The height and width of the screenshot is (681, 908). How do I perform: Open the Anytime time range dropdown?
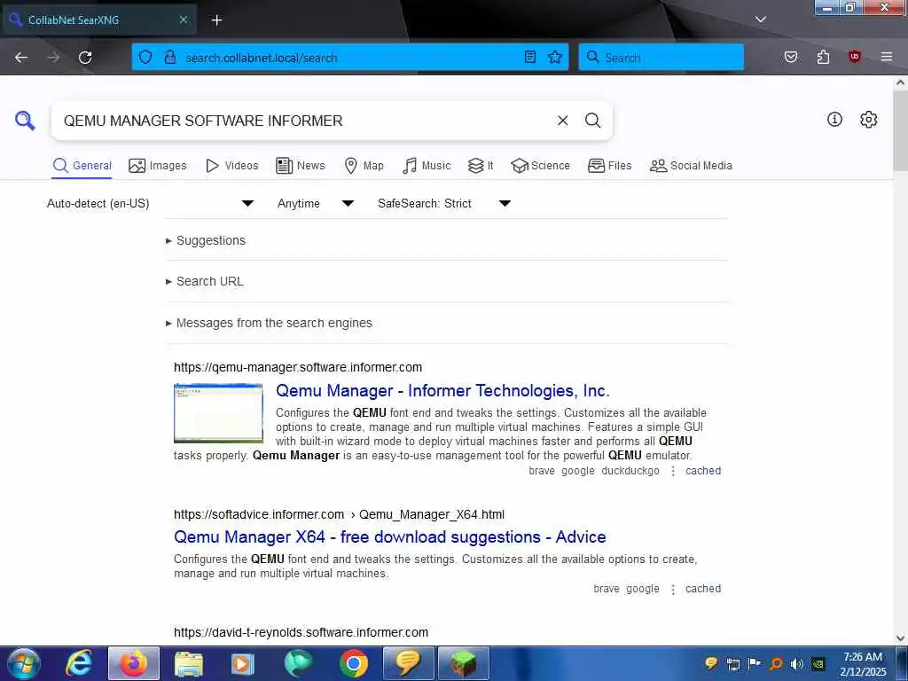click(316, 203)
